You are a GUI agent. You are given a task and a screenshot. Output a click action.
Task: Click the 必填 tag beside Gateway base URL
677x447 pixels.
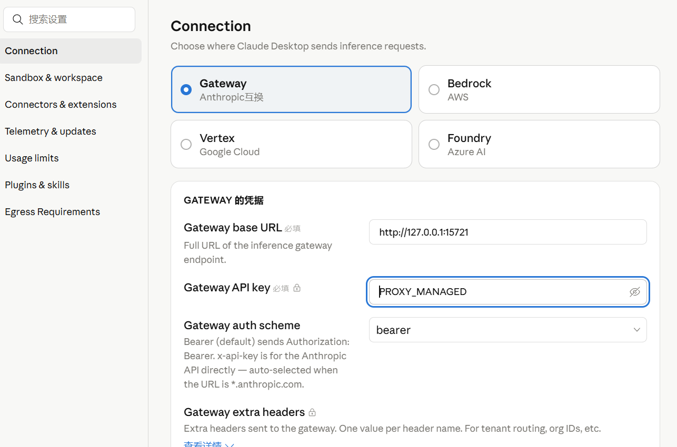pyautogui.click(x=293, y=229)
